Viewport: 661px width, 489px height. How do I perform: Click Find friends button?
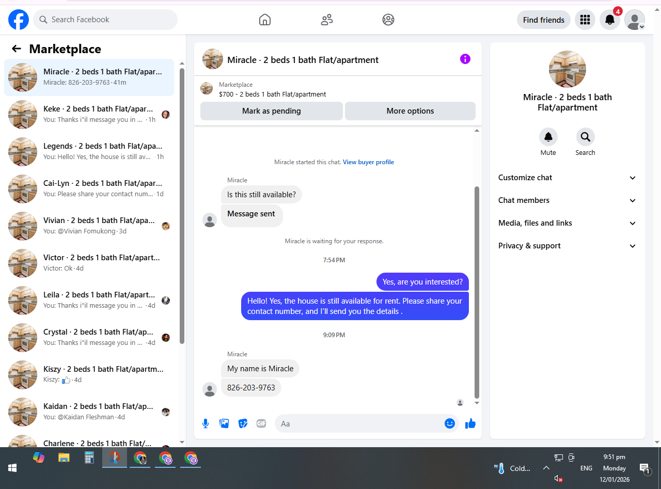coord(544,20)
